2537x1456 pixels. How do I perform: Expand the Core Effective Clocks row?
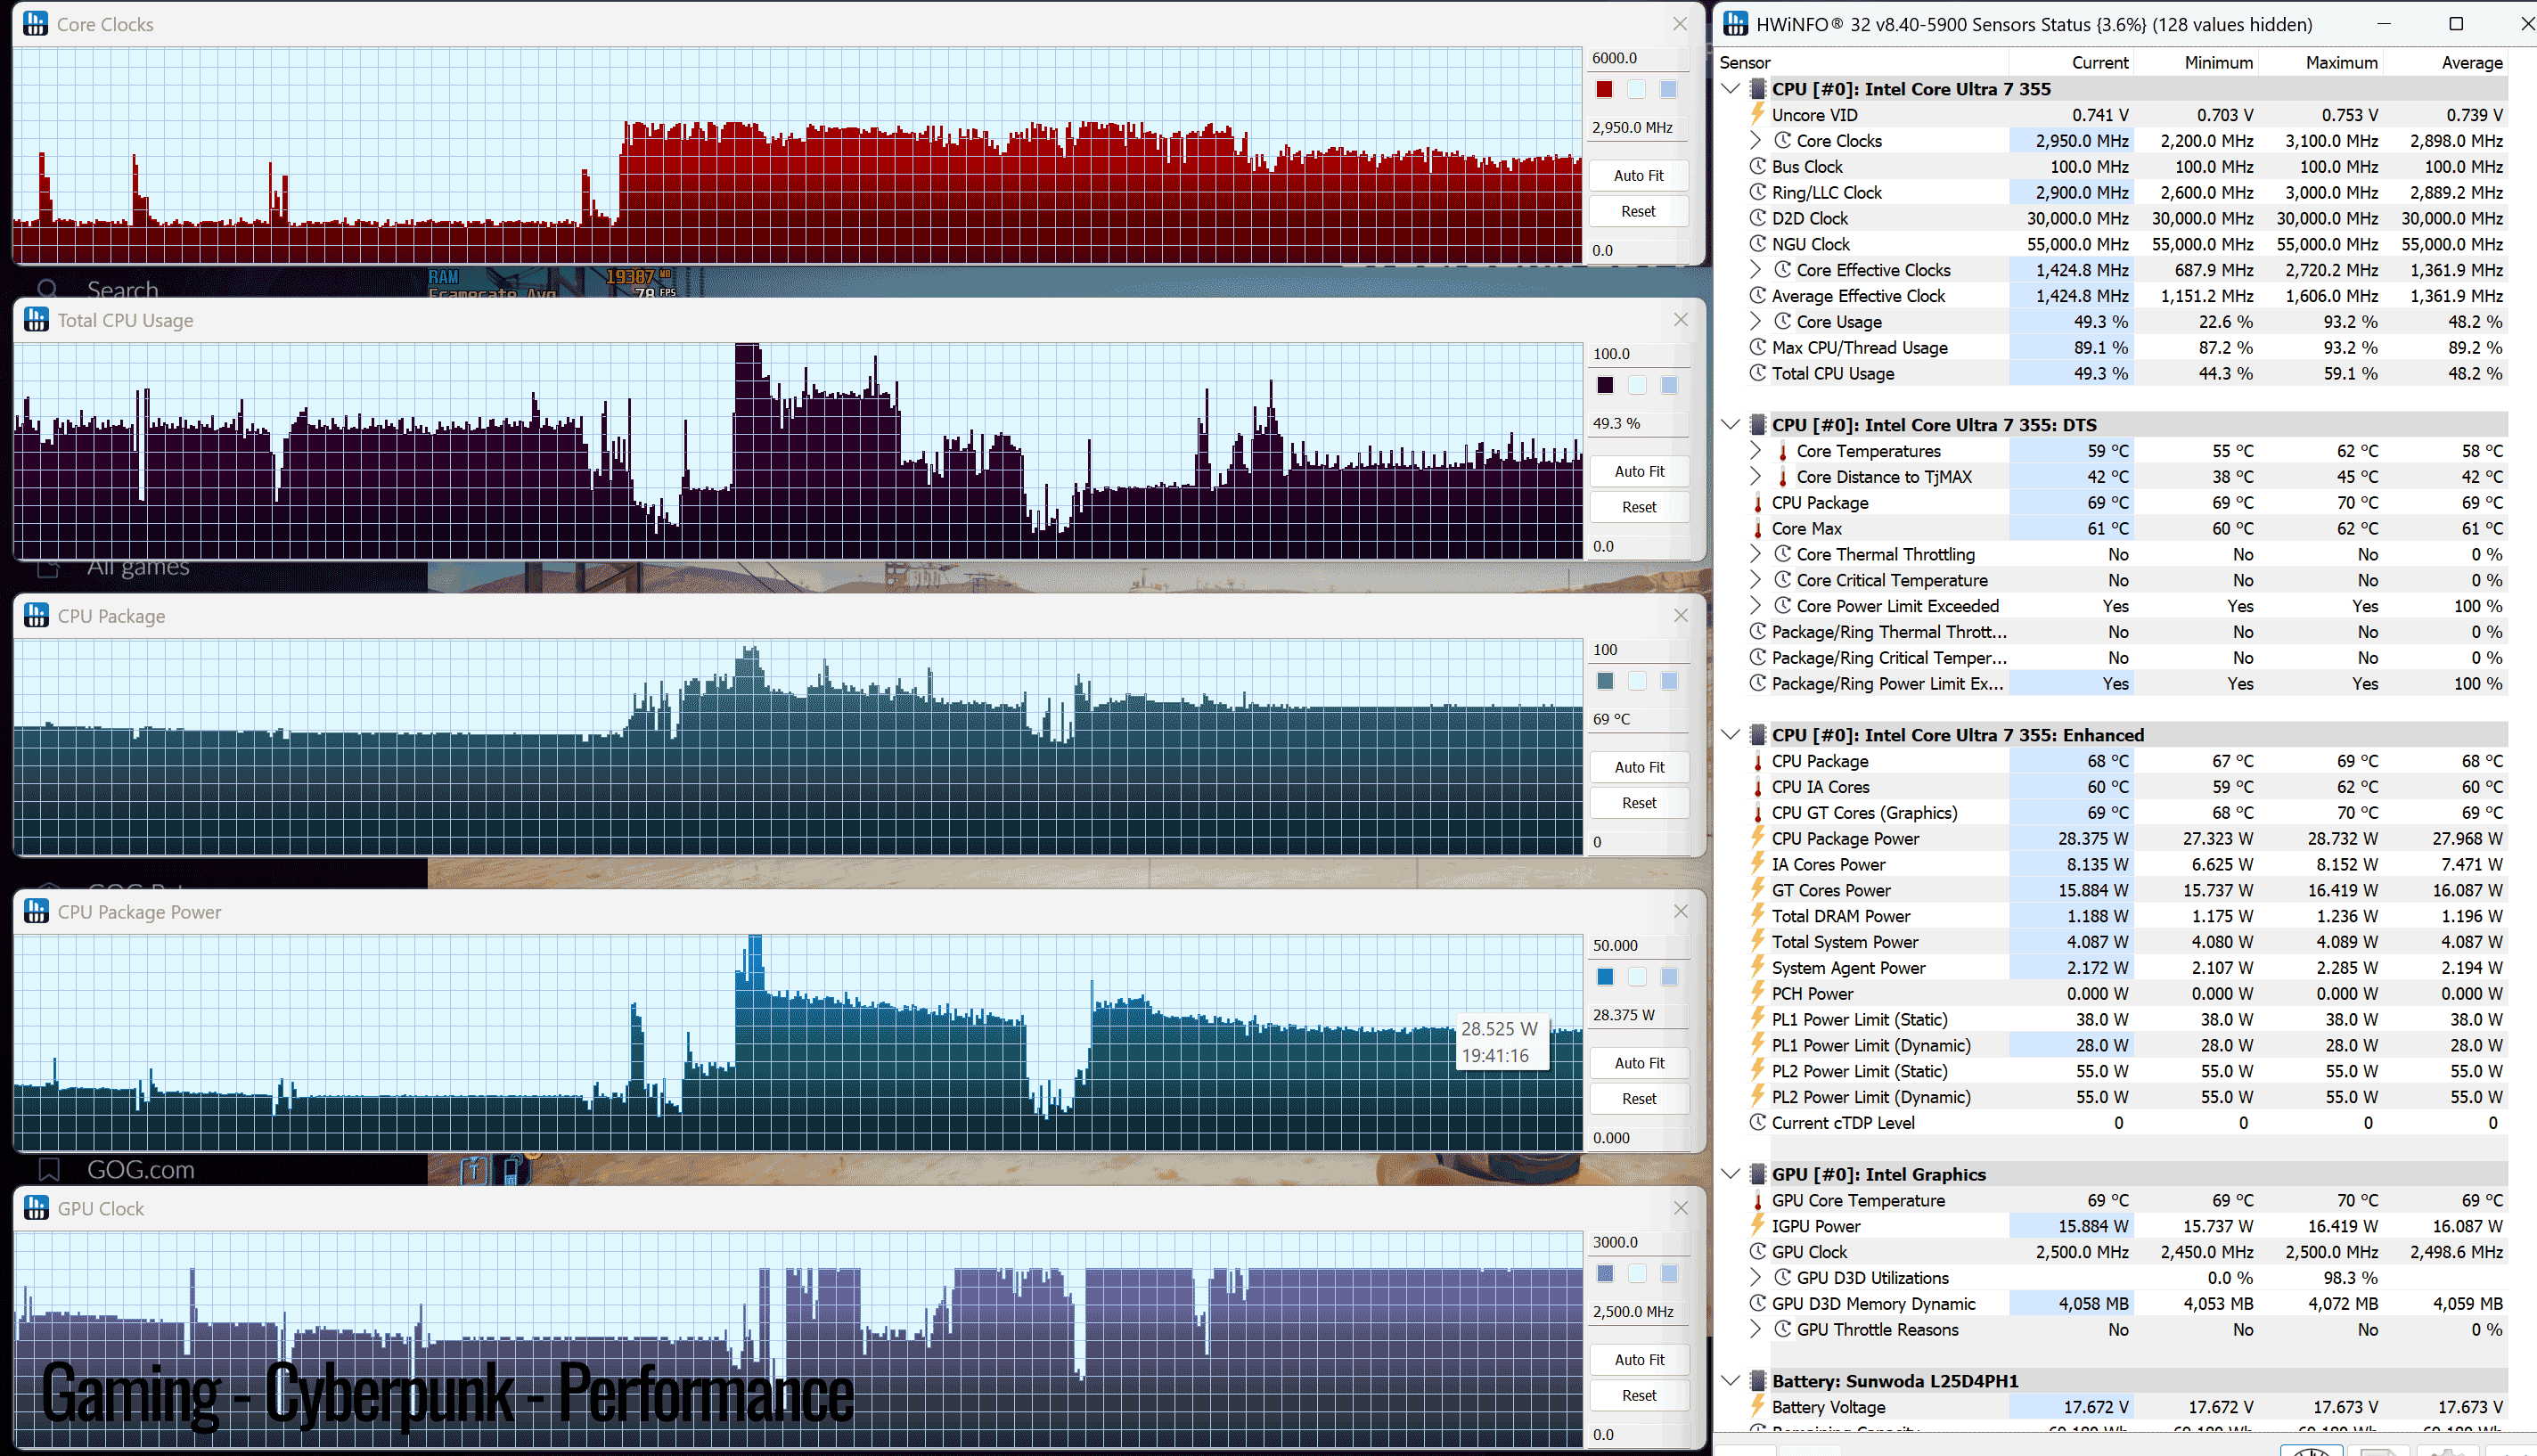pos(1756,269)
